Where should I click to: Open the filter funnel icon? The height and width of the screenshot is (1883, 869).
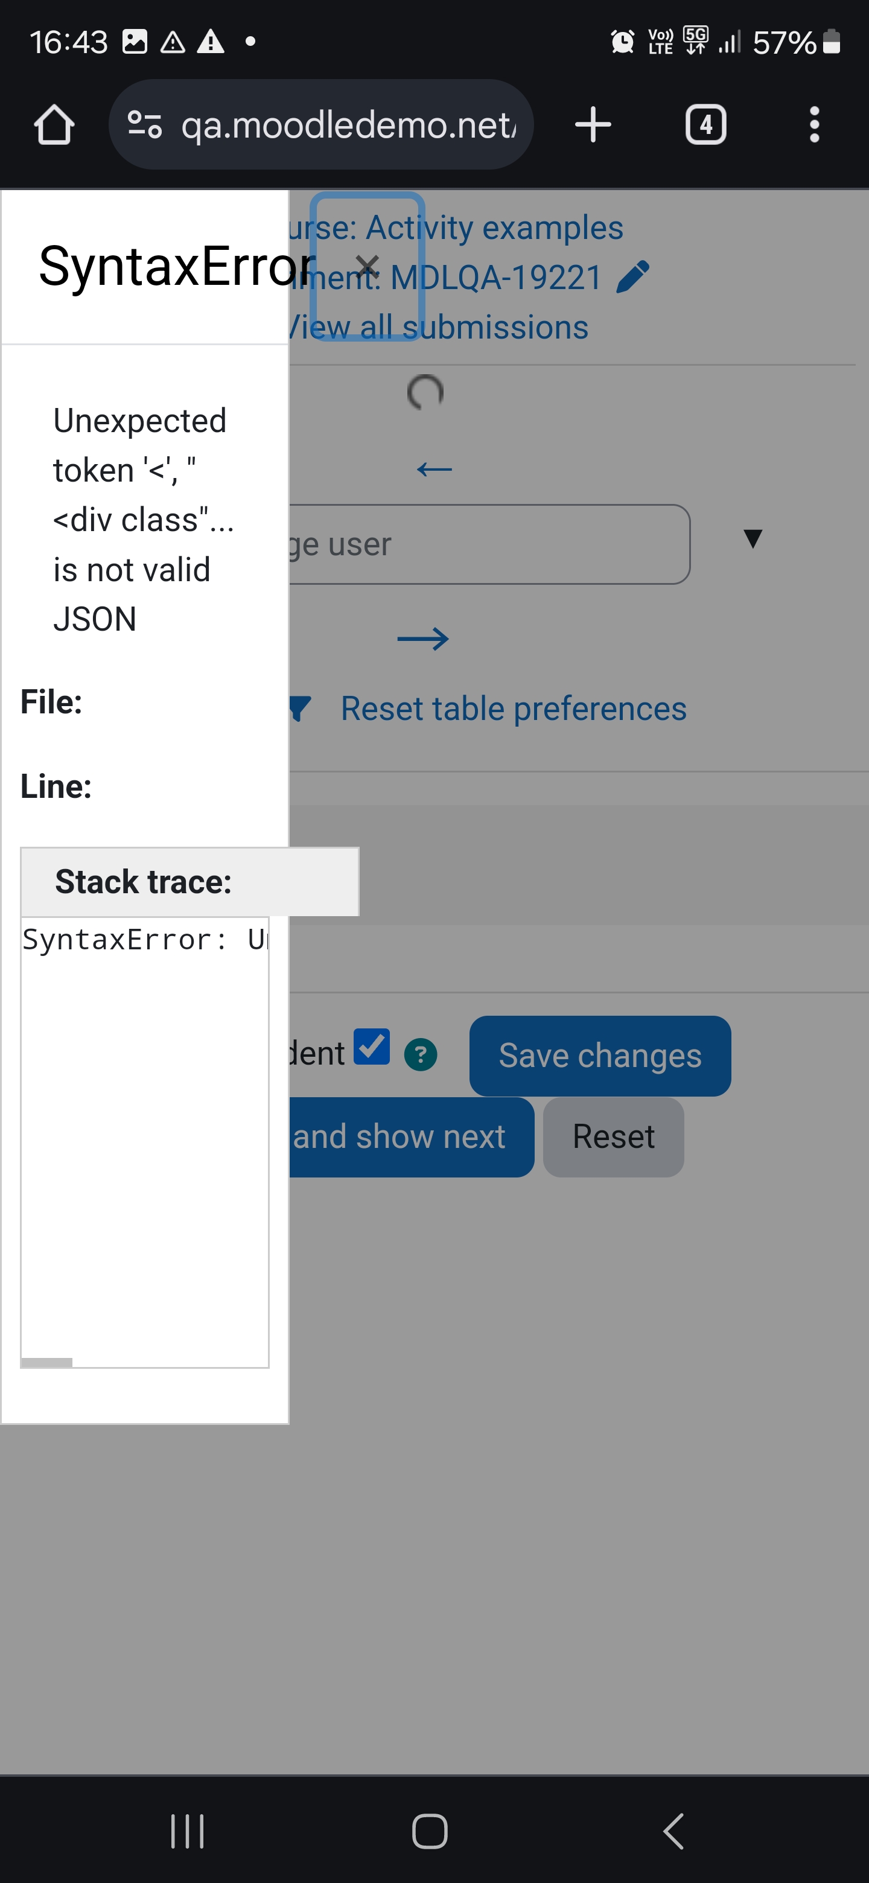(300, 709)
